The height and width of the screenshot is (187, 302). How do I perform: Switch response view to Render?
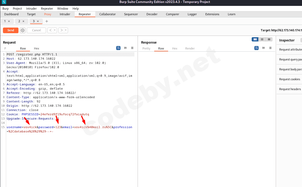click(x=190, y=48)
